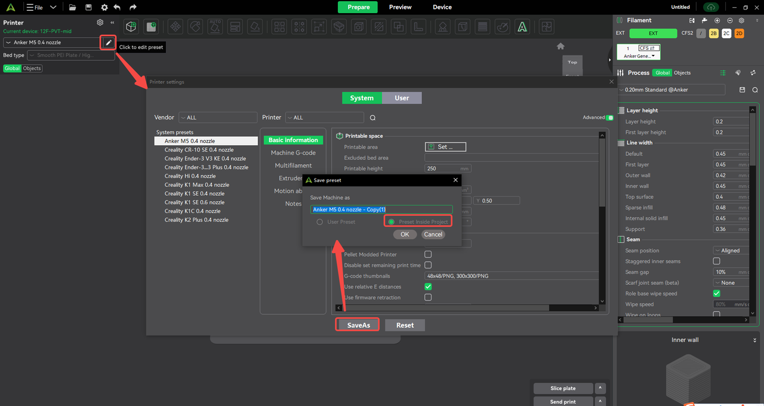Screen dimensions: 764x406
Task: Switch to the Preview tab
Action: pyautogui.click(x=400, y=7)
